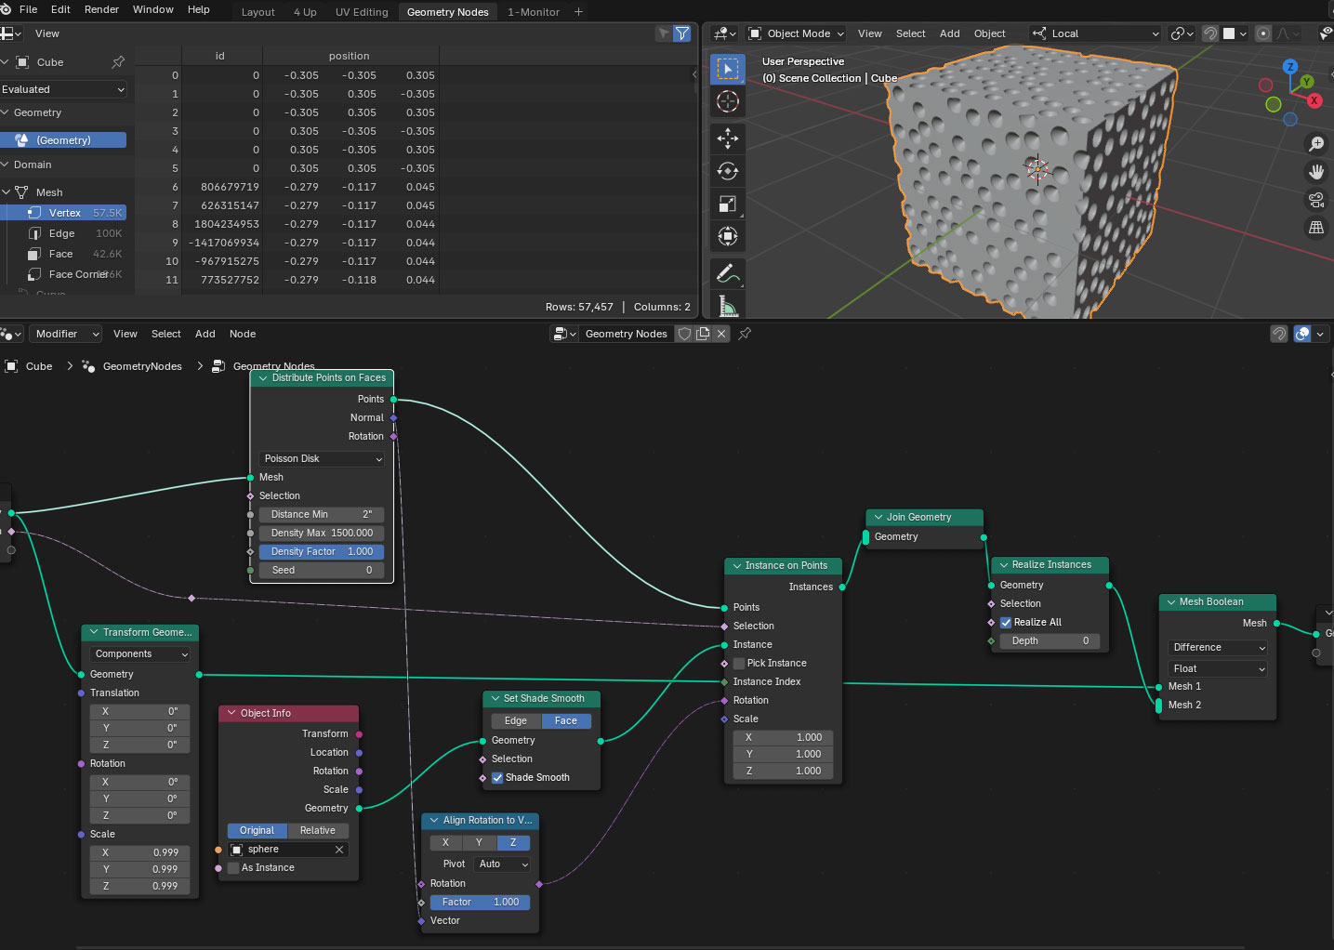This screenshot has height=950, width=1334.
Task: Switch to the UV Editing workspace tab
Action: [362, 12]
